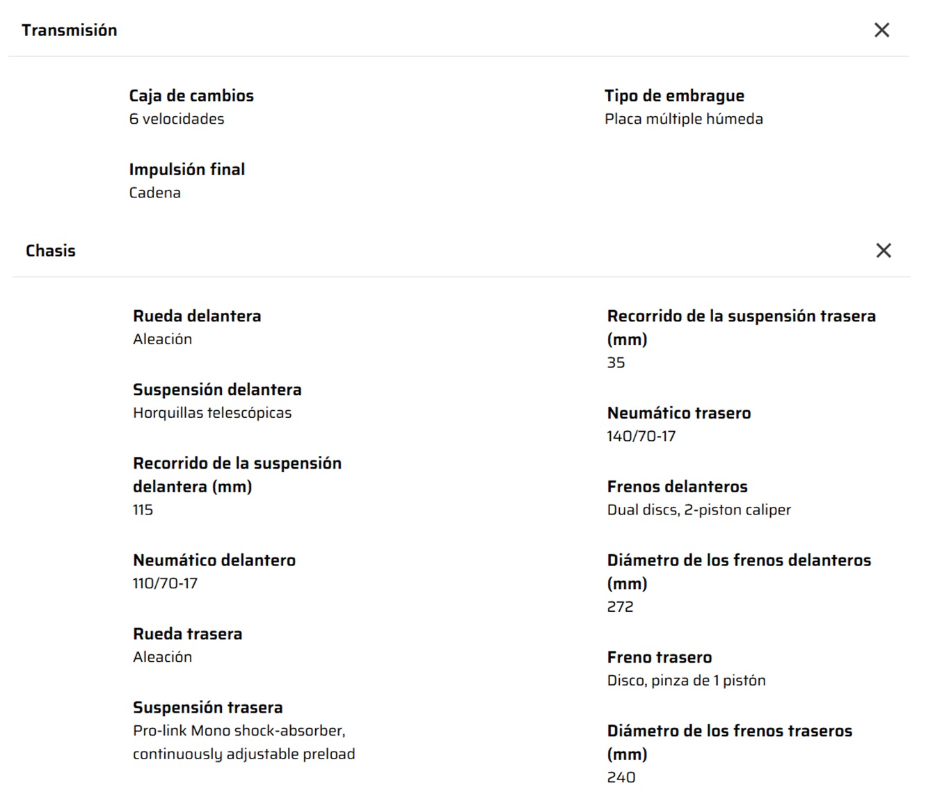Viewport: 926px width, 810px height.
Task: Click the Neumático delantero heading
Action: click(x=214, y=560)
